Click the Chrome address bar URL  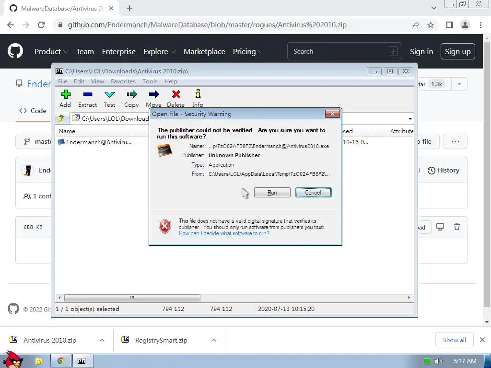207,25
